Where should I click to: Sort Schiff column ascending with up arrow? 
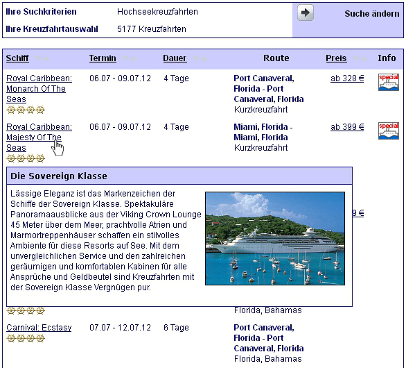(x=46, y=58)
